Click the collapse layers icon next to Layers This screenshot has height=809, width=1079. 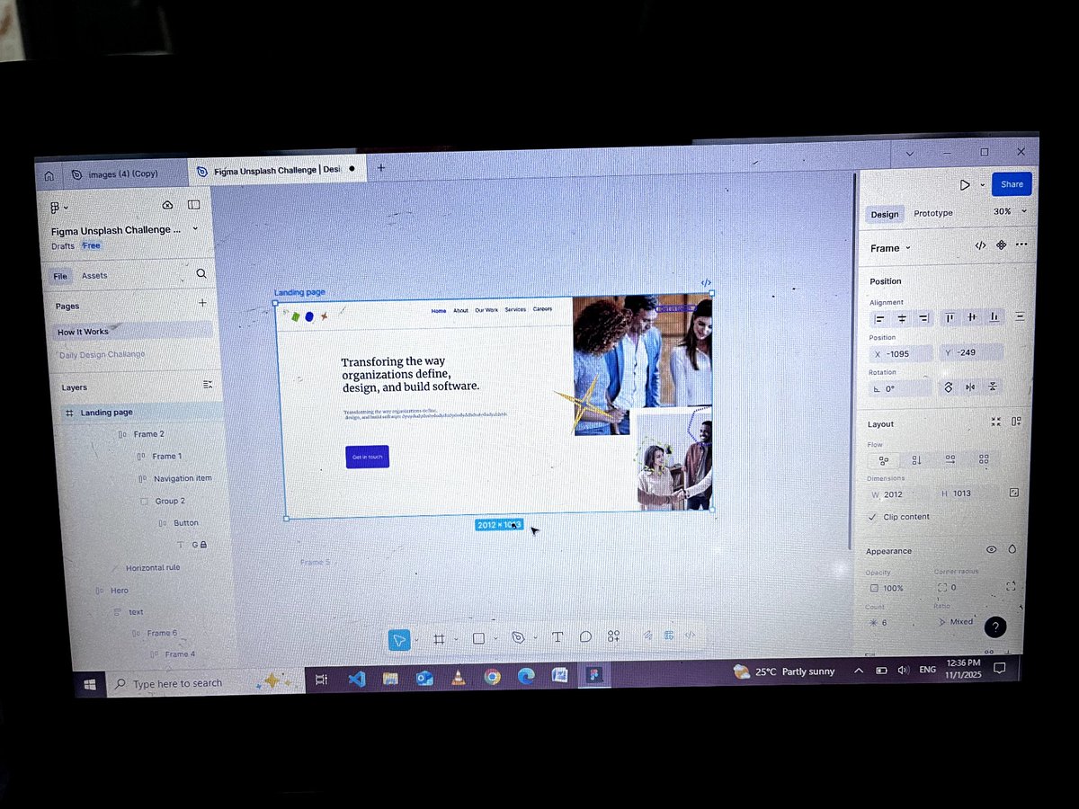[x=208, y=385]
